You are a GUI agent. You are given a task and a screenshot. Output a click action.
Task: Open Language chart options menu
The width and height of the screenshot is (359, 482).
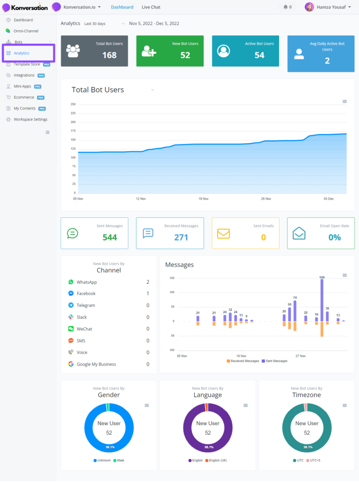tap(246, 405)
